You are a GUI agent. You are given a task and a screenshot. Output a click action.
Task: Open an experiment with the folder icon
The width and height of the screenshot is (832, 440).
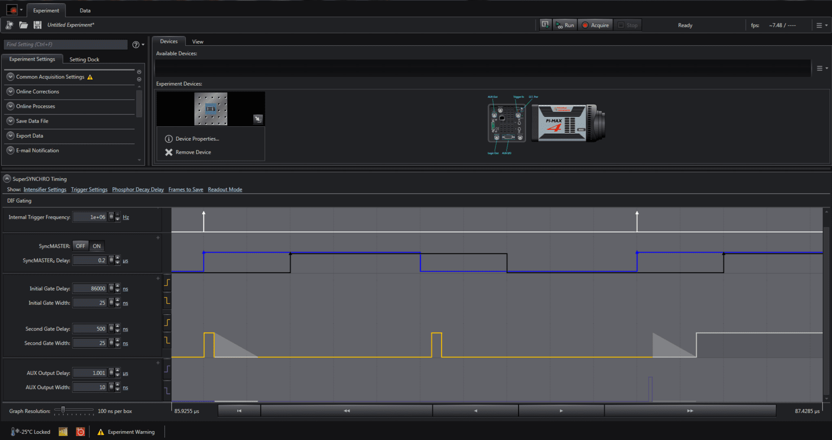23,25
